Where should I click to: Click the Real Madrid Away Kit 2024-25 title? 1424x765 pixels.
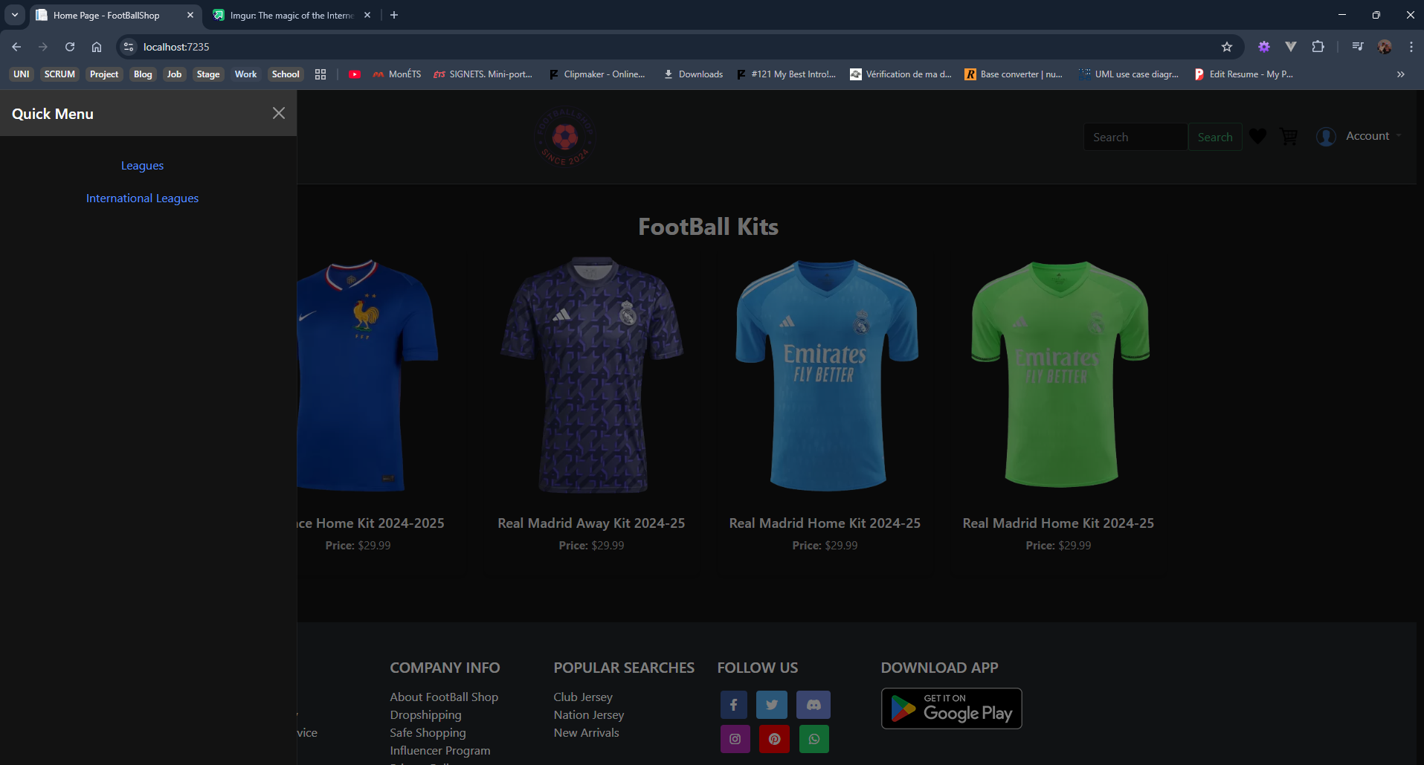(591, 523)
